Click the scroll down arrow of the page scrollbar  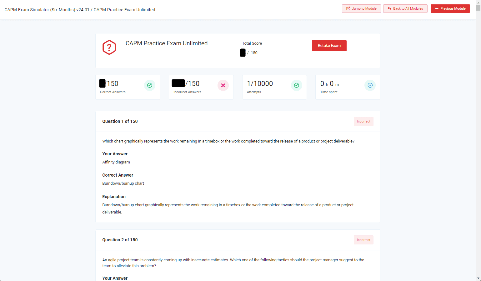[478, 278]
